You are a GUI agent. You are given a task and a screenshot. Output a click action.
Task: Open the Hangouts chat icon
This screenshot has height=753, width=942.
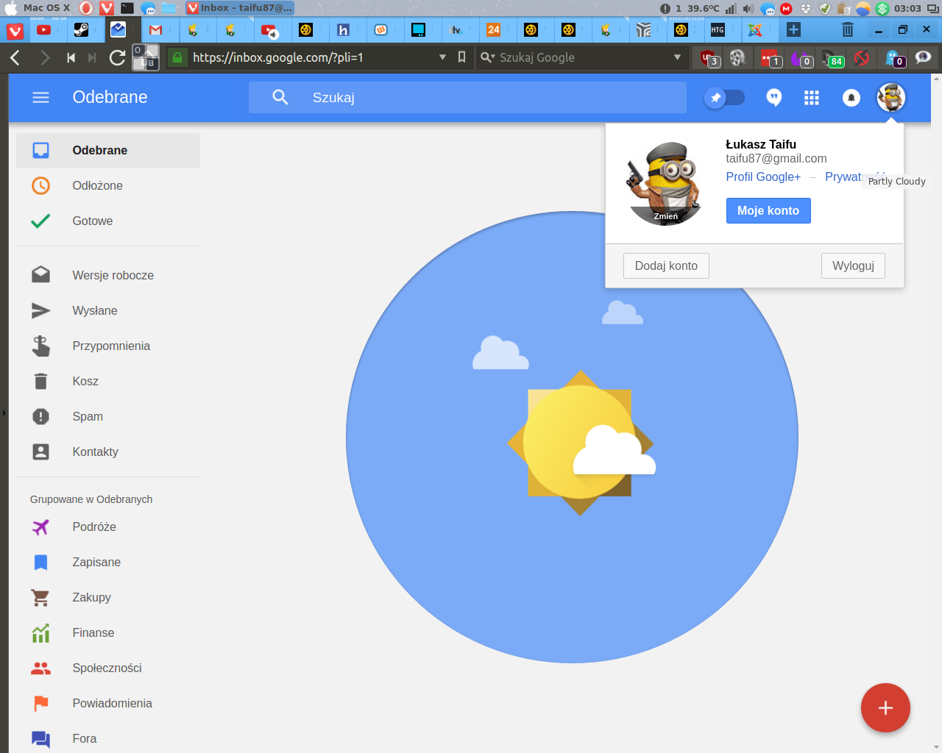(773, 97)
